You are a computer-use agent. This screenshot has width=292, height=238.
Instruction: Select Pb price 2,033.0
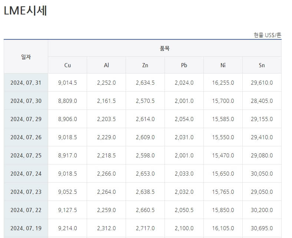tap(184, 174)
